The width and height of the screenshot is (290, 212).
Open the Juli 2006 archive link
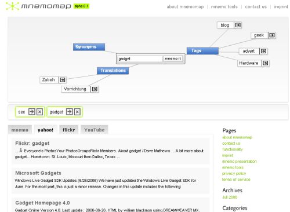pyautogui.click(x=230, y=197)
